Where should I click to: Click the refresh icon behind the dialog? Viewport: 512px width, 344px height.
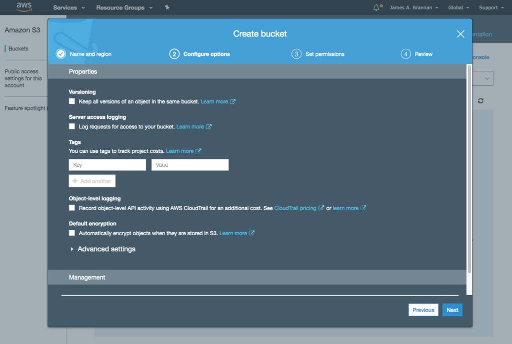480,101
